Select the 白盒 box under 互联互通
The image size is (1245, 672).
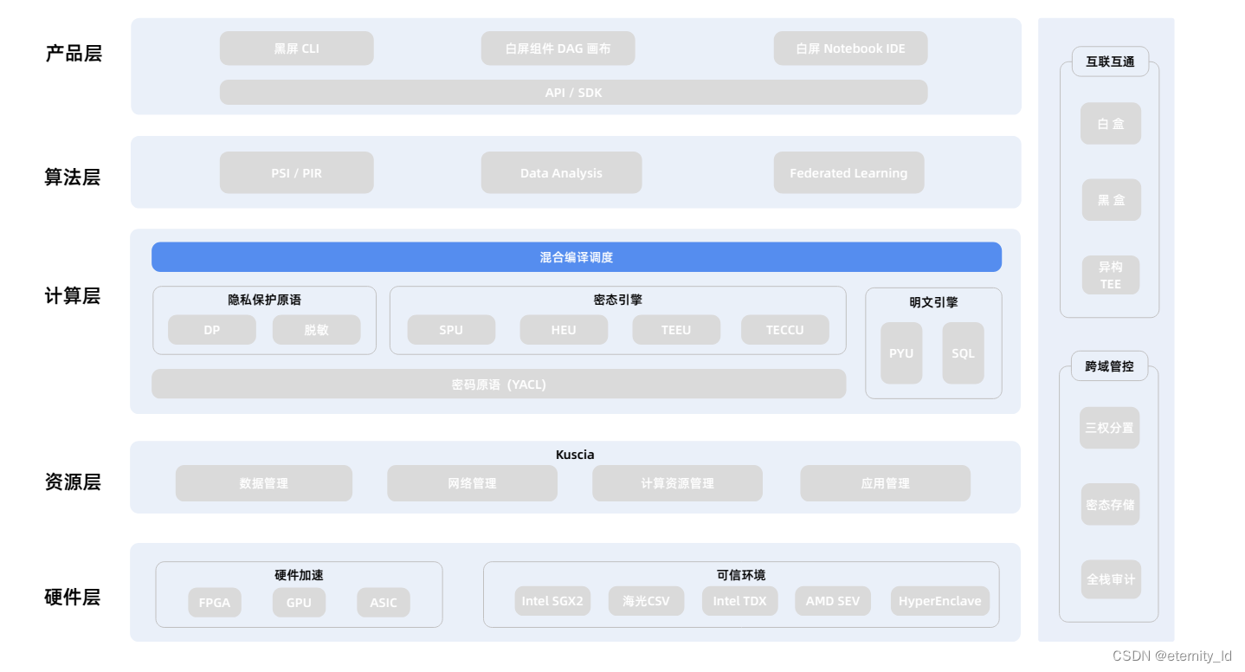point(1111,124)
